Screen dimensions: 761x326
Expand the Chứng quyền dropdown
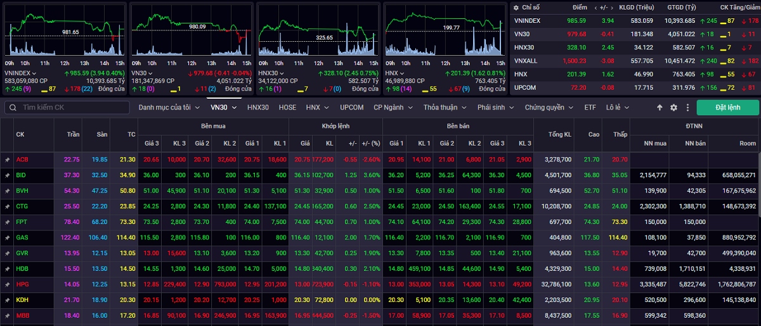[x=549, y=108]
